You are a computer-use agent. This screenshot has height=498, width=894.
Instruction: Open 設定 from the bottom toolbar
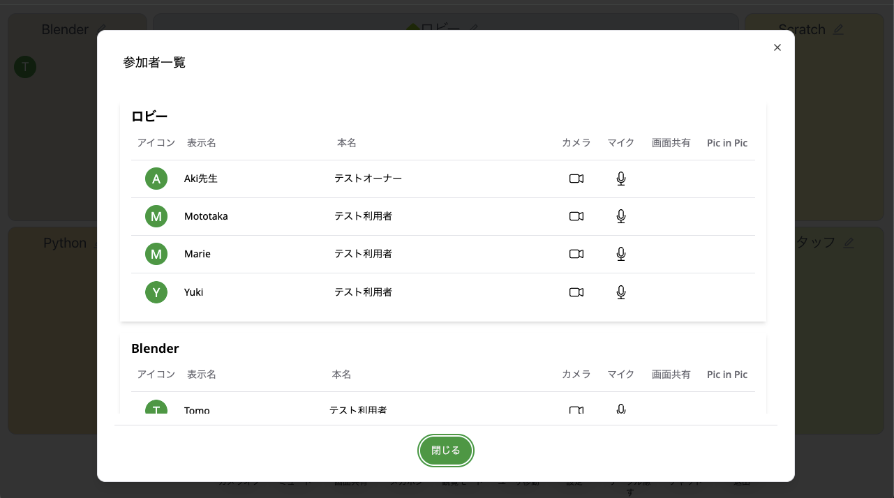[x=574, y=481]
